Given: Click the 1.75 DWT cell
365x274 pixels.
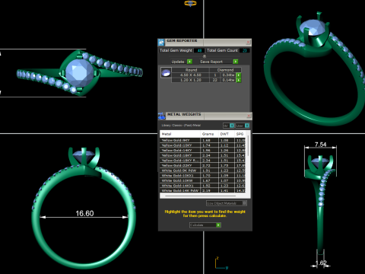Looking at the screenshot, I should [x=227, y=165].
